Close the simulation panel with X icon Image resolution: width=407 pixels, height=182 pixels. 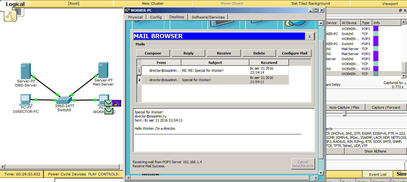point(404,11)
